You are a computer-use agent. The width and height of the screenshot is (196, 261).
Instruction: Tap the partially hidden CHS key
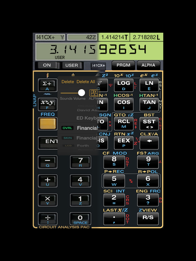tap(102, 143)
